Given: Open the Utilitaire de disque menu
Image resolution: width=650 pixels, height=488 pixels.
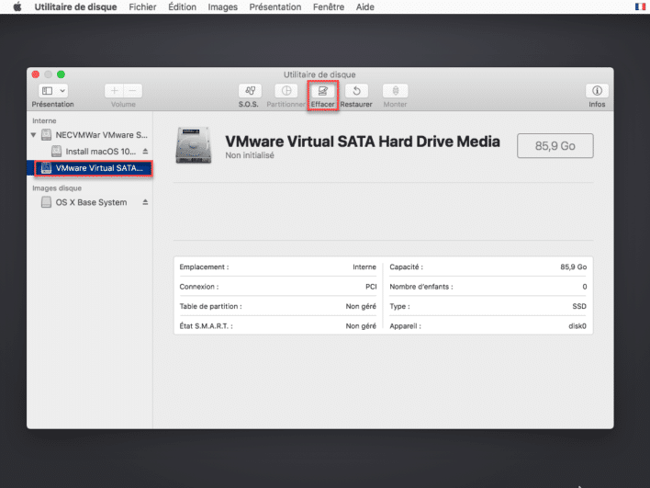Looking at the screenshot, I should tap(75, 7).
